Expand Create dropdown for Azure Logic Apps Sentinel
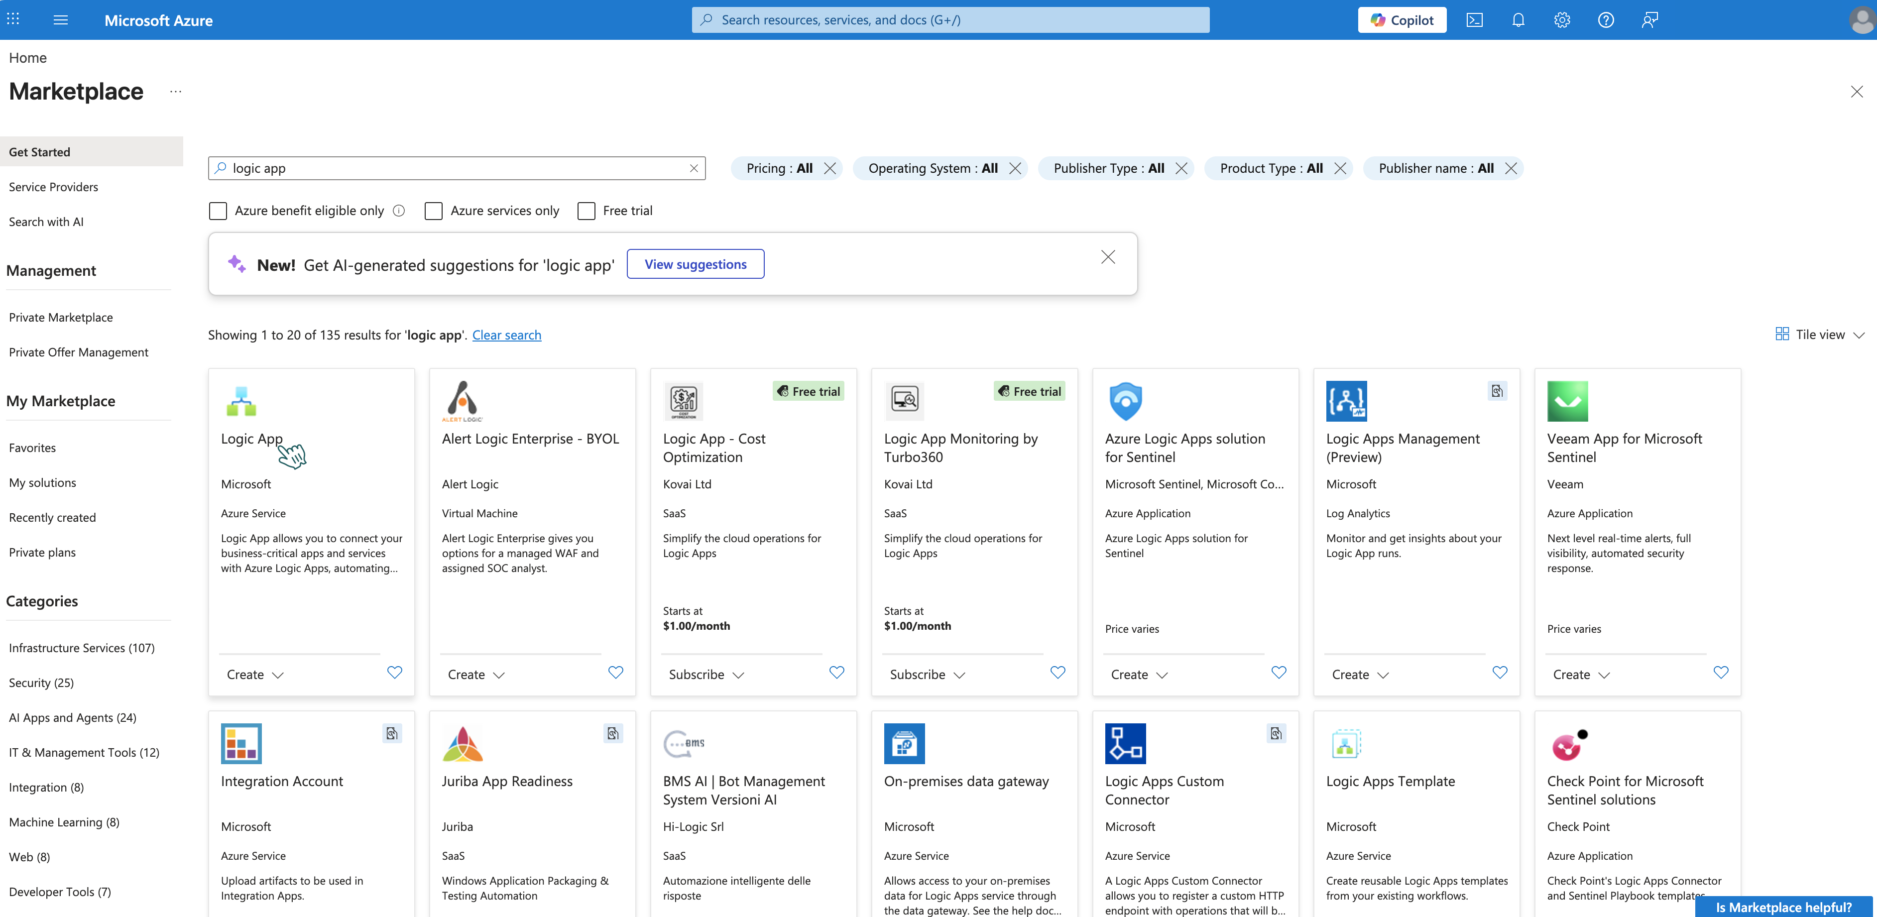This screenshot has height=917, width=1877. tap(1139, 675)
